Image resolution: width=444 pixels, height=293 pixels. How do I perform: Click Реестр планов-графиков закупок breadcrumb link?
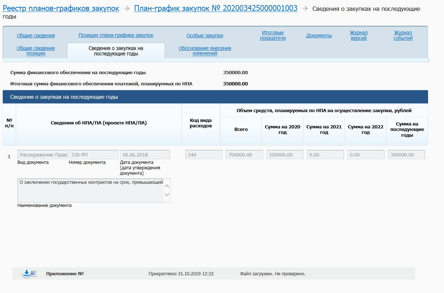[x=61, y=8]
